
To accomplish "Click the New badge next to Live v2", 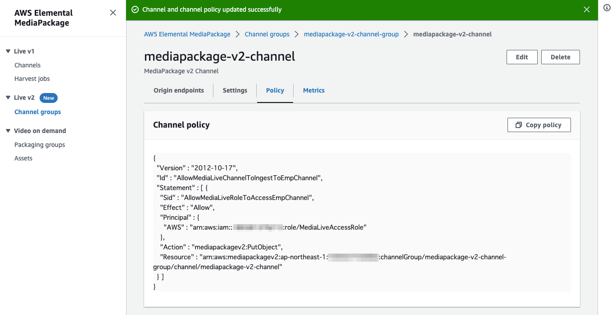I will pyautogui.click(x=48, y=98).
